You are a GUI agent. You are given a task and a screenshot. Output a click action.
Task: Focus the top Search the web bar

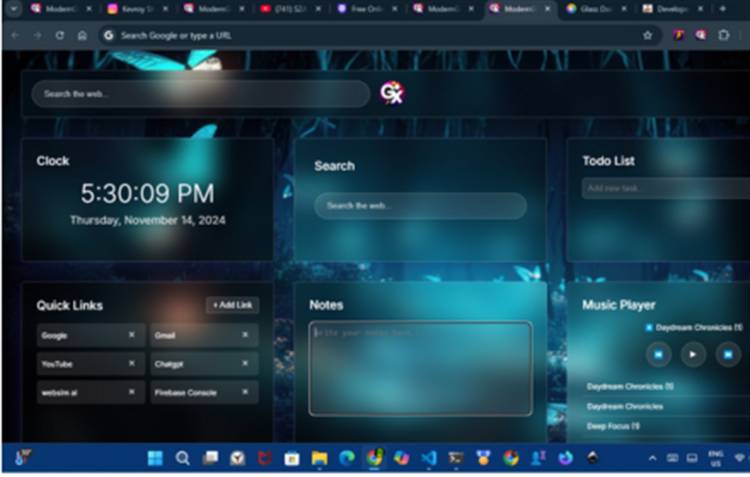click(201, 94)
